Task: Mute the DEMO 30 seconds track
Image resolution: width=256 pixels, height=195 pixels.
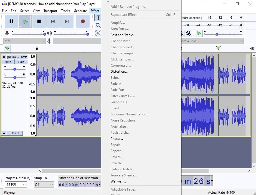Action: click(x=8, y=62)
